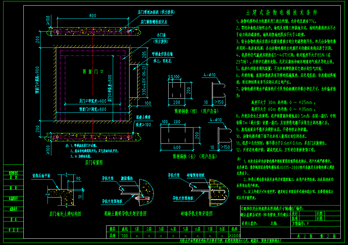Image resolution: width=348 pixels, height=245 pixels.
Task: Select the 楼层 table header cell
Action: click(x=112, y=229)
